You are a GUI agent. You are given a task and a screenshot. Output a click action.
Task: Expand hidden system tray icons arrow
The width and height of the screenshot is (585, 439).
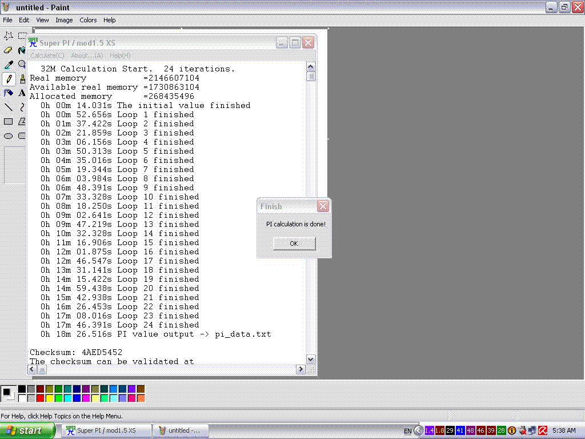419,430
